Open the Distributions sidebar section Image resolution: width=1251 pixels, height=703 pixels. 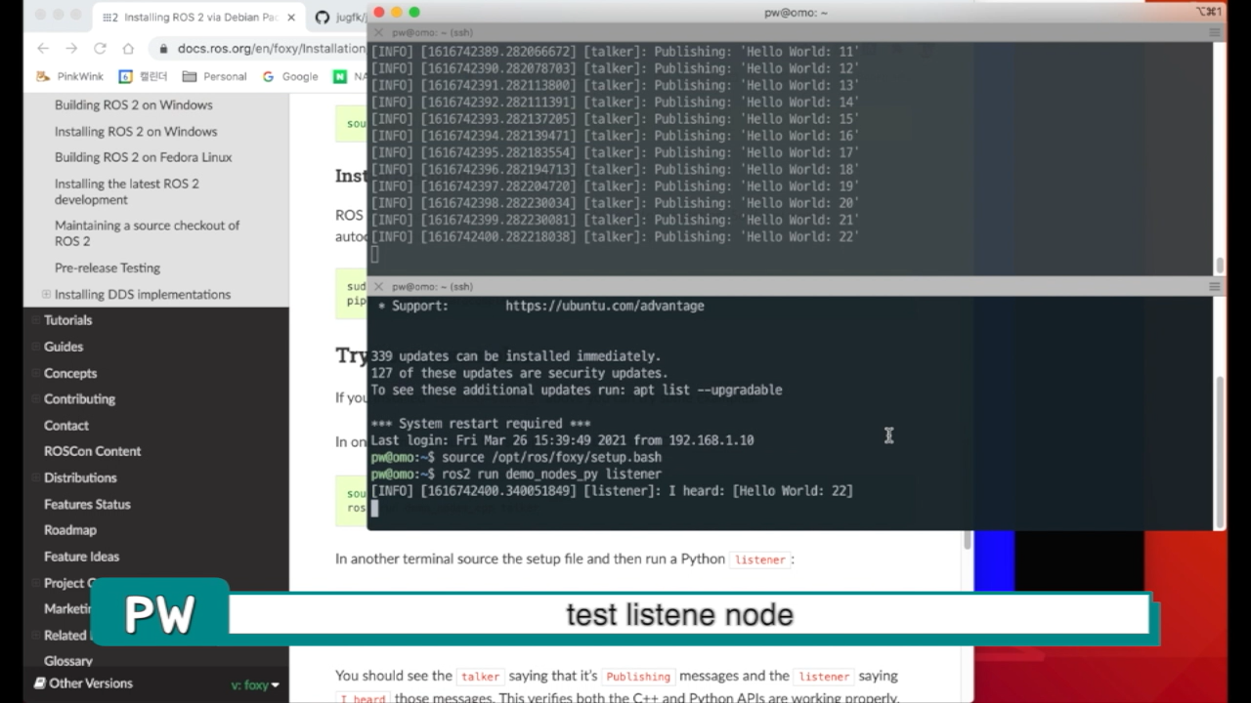(80, 477)
